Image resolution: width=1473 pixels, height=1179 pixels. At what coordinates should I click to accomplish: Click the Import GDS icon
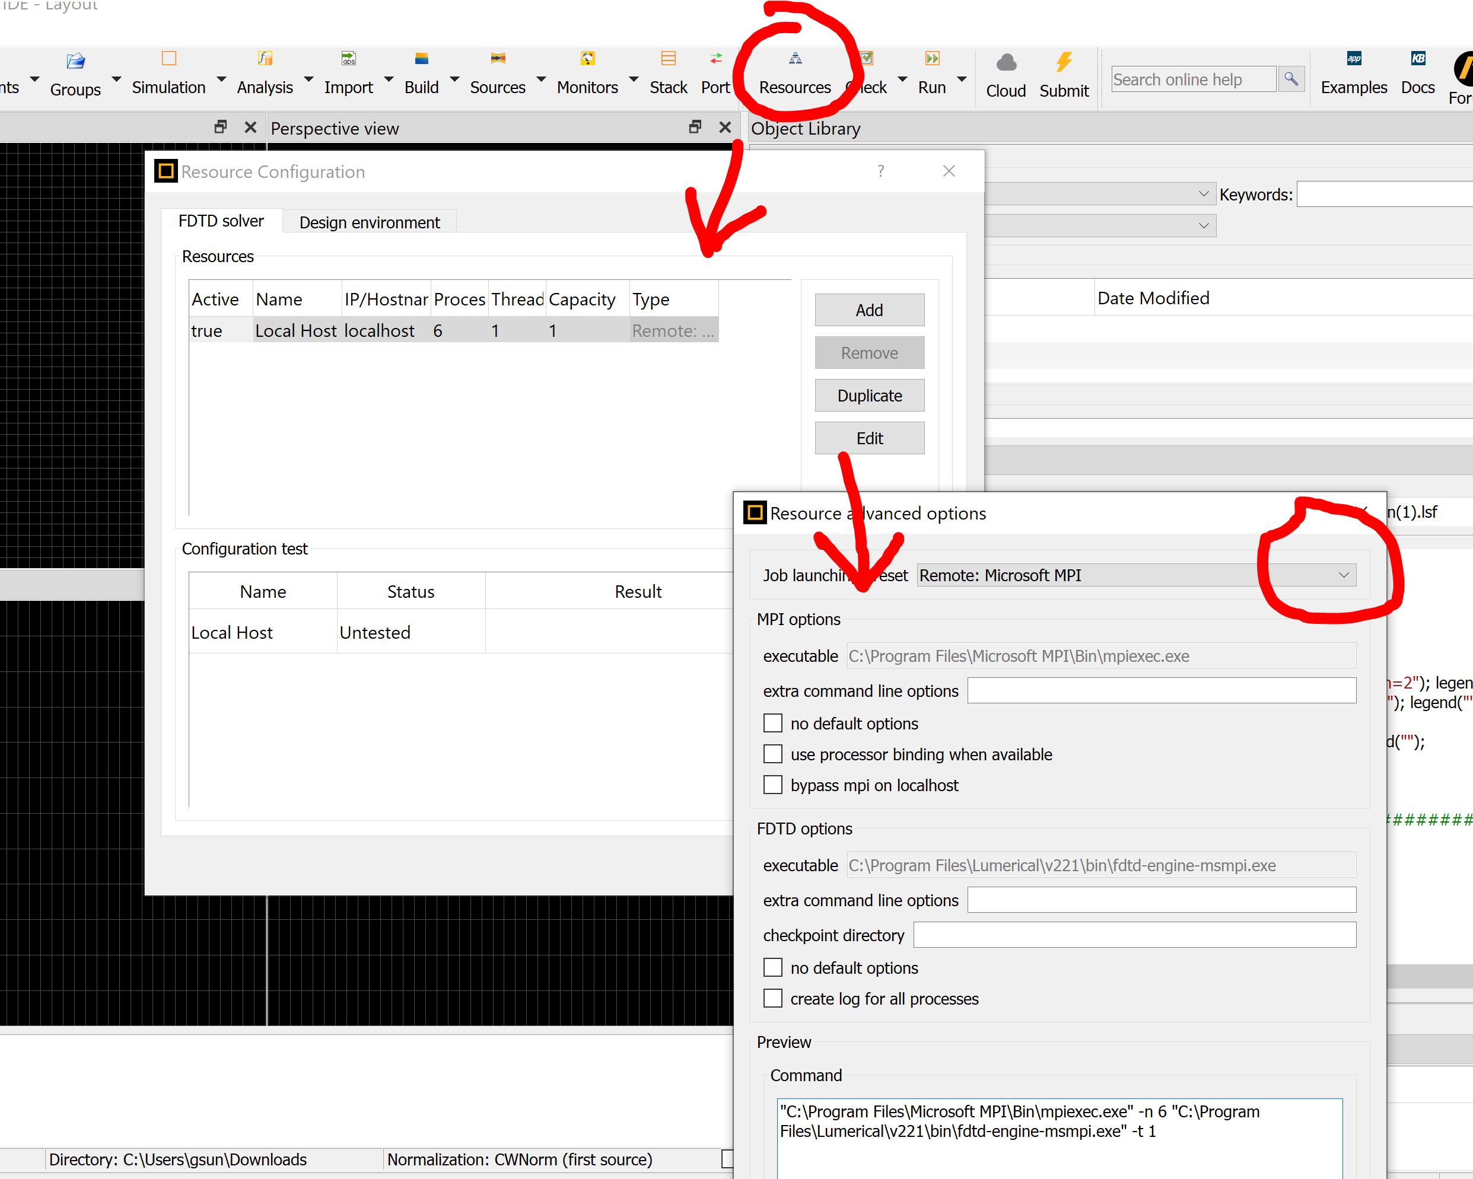[348, 59]
